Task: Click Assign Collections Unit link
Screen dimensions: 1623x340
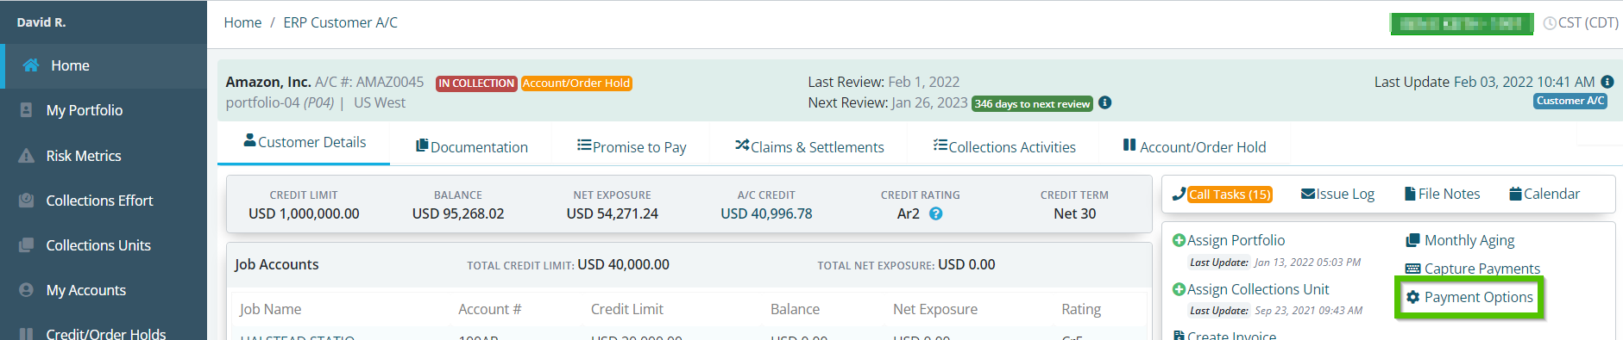Action: click(x=1258, y=289)
